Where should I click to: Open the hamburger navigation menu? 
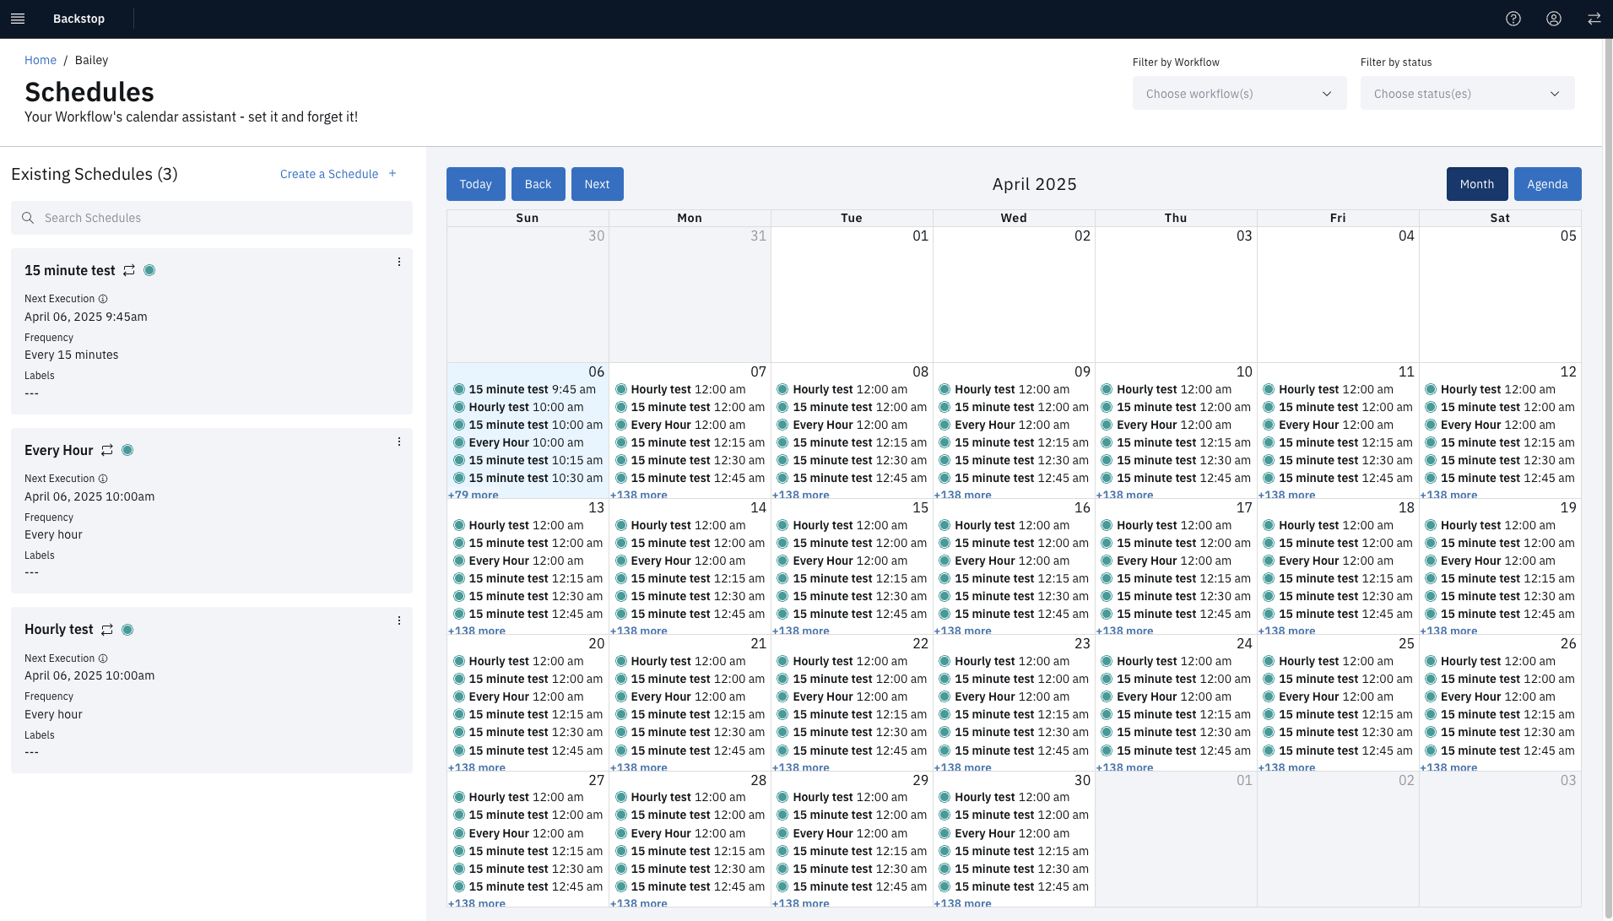pyautogui.click(x=18, y=19)
